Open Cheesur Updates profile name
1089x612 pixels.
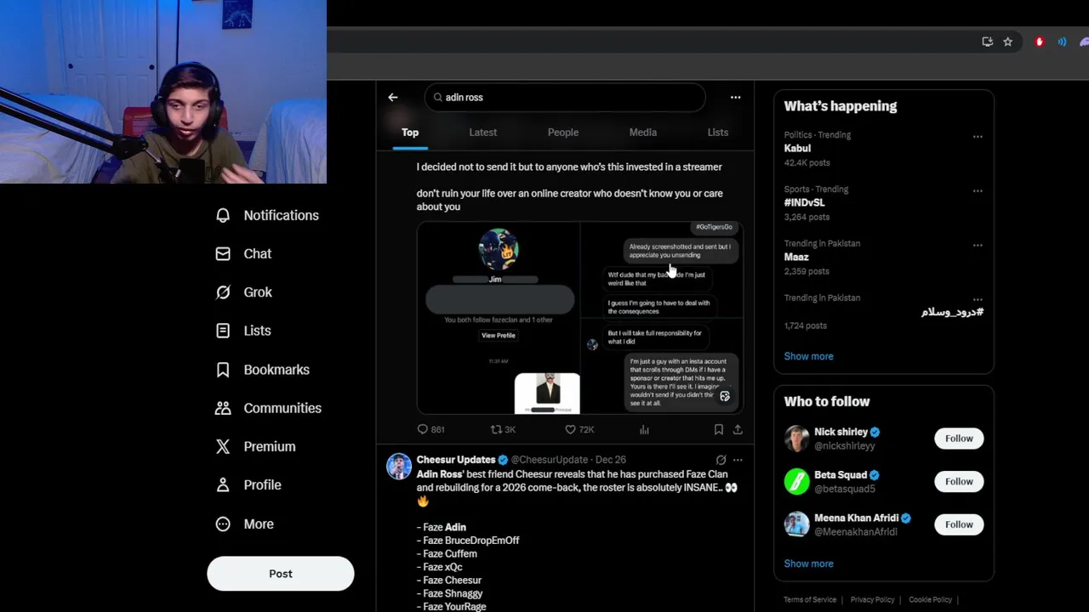point(456,460)
